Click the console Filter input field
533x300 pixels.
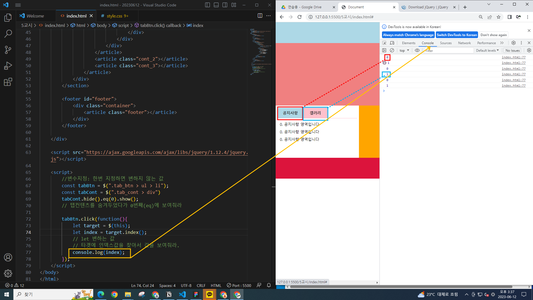pyautogui.click(x=448, y=51)
